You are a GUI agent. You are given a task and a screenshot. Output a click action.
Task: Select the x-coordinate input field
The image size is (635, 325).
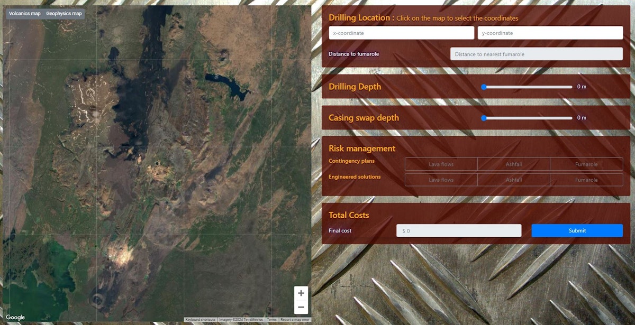[x=401, y=32]
